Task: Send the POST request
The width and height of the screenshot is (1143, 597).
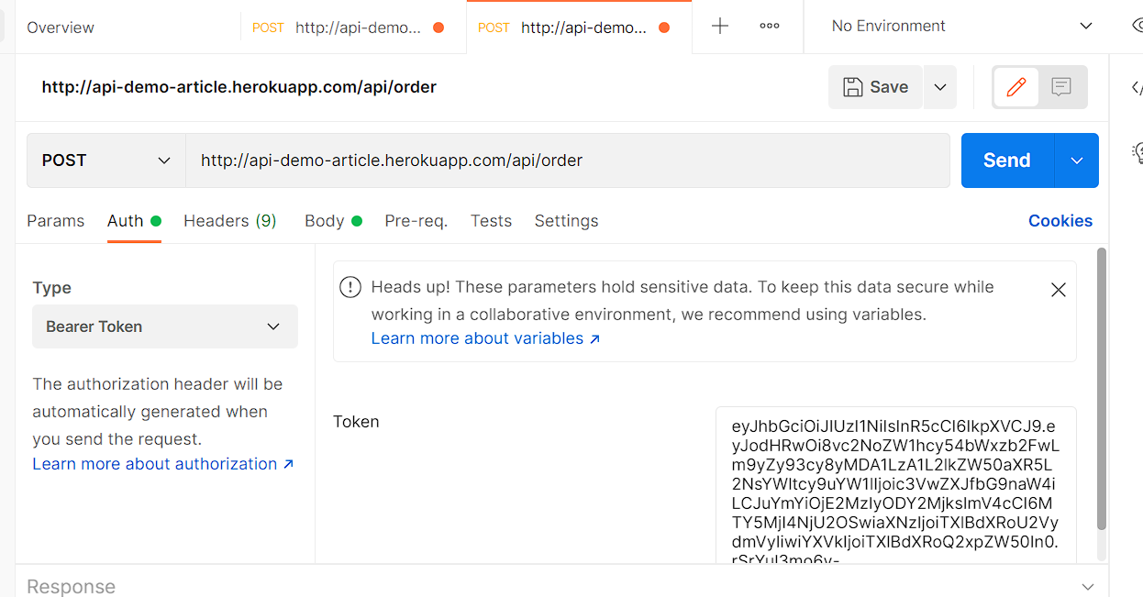Action: click(1006, 160)
